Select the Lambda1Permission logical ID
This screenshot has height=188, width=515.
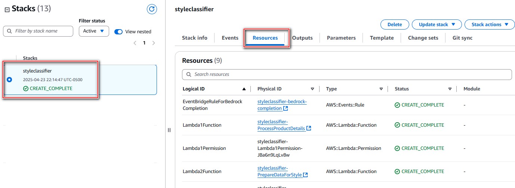point(204,148)
